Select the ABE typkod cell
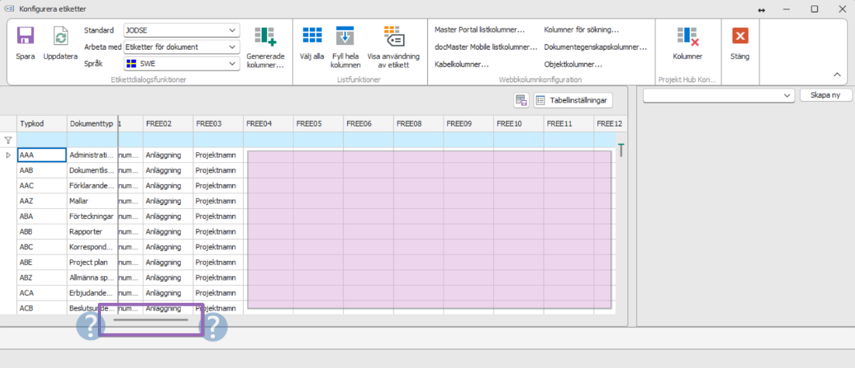This screenshot has height=368, width=855. click(41, 262)
